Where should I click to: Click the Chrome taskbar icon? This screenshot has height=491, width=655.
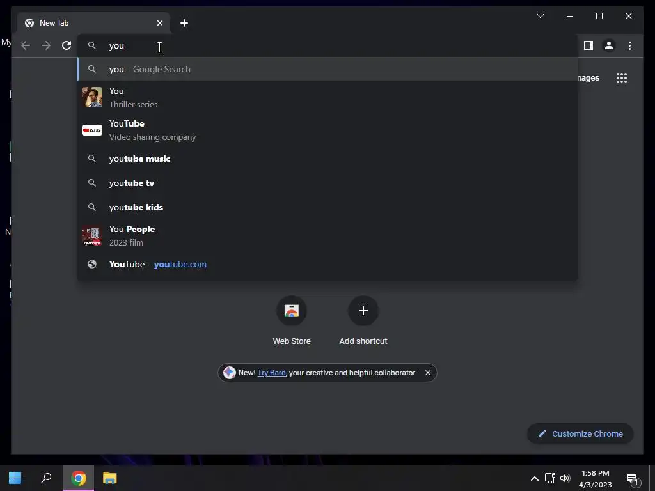(x=79, y=478)
